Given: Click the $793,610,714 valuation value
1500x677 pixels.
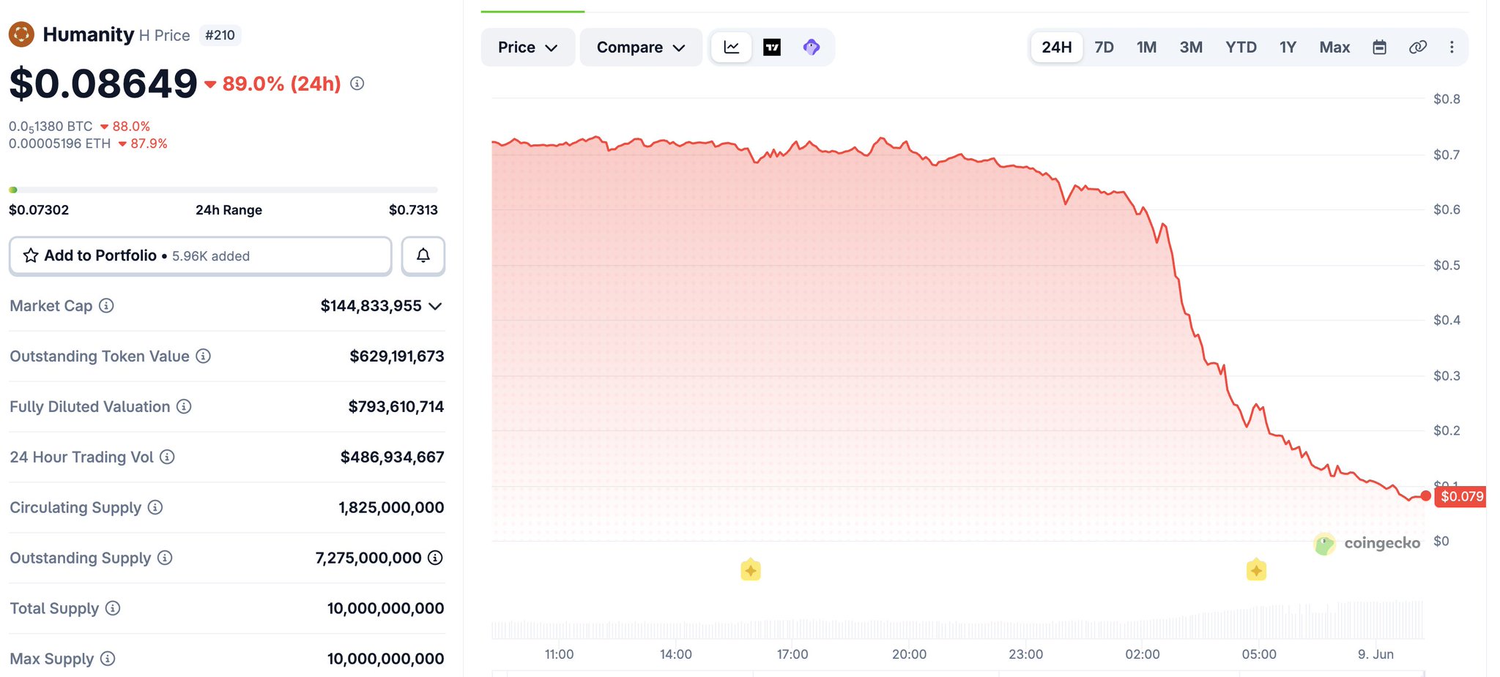Looking at the screenshot, I should (396, 407).
